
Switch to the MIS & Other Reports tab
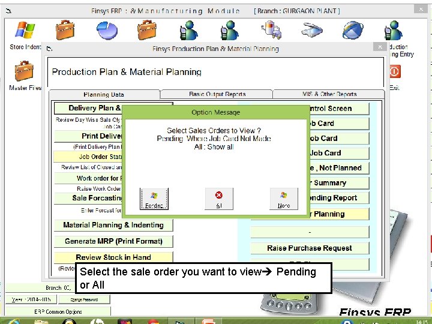click(329, 94)
